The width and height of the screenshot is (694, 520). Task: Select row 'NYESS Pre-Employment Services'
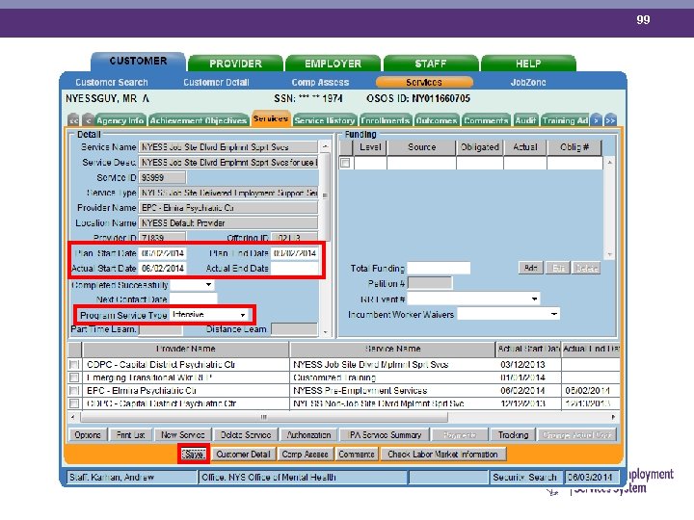[x=344, y=390]
